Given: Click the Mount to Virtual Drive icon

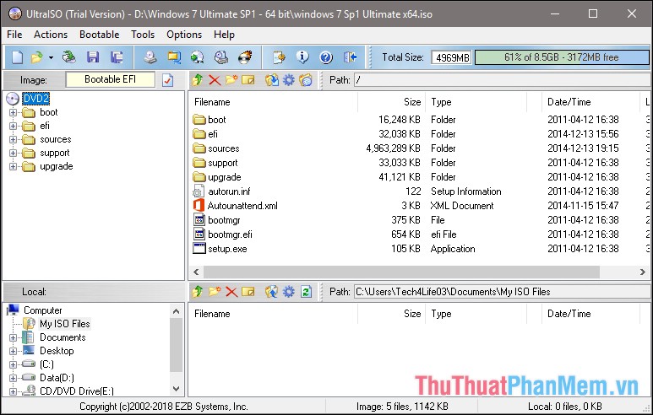Looking at the screenshot, I should tap(221, 57).
